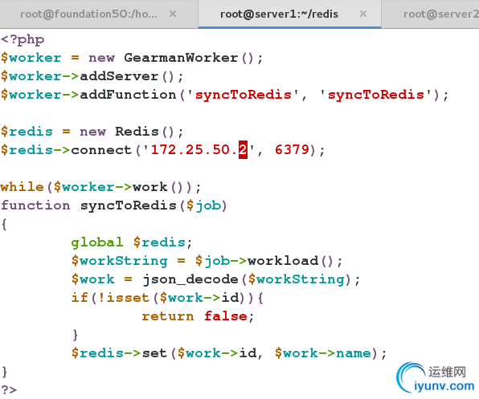Image resolution: width=479 pixels, height=399 pixels.
Task: Click the function keyword
Action: coord(35,206)
